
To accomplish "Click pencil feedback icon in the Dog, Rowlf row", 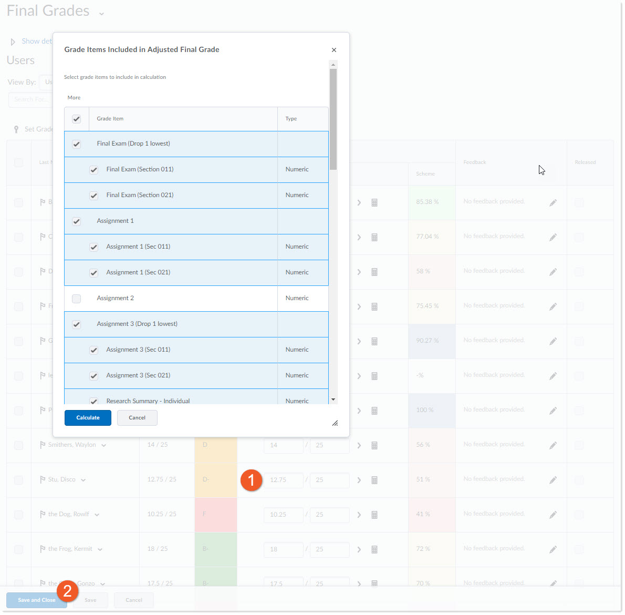I will click(553, 515).
